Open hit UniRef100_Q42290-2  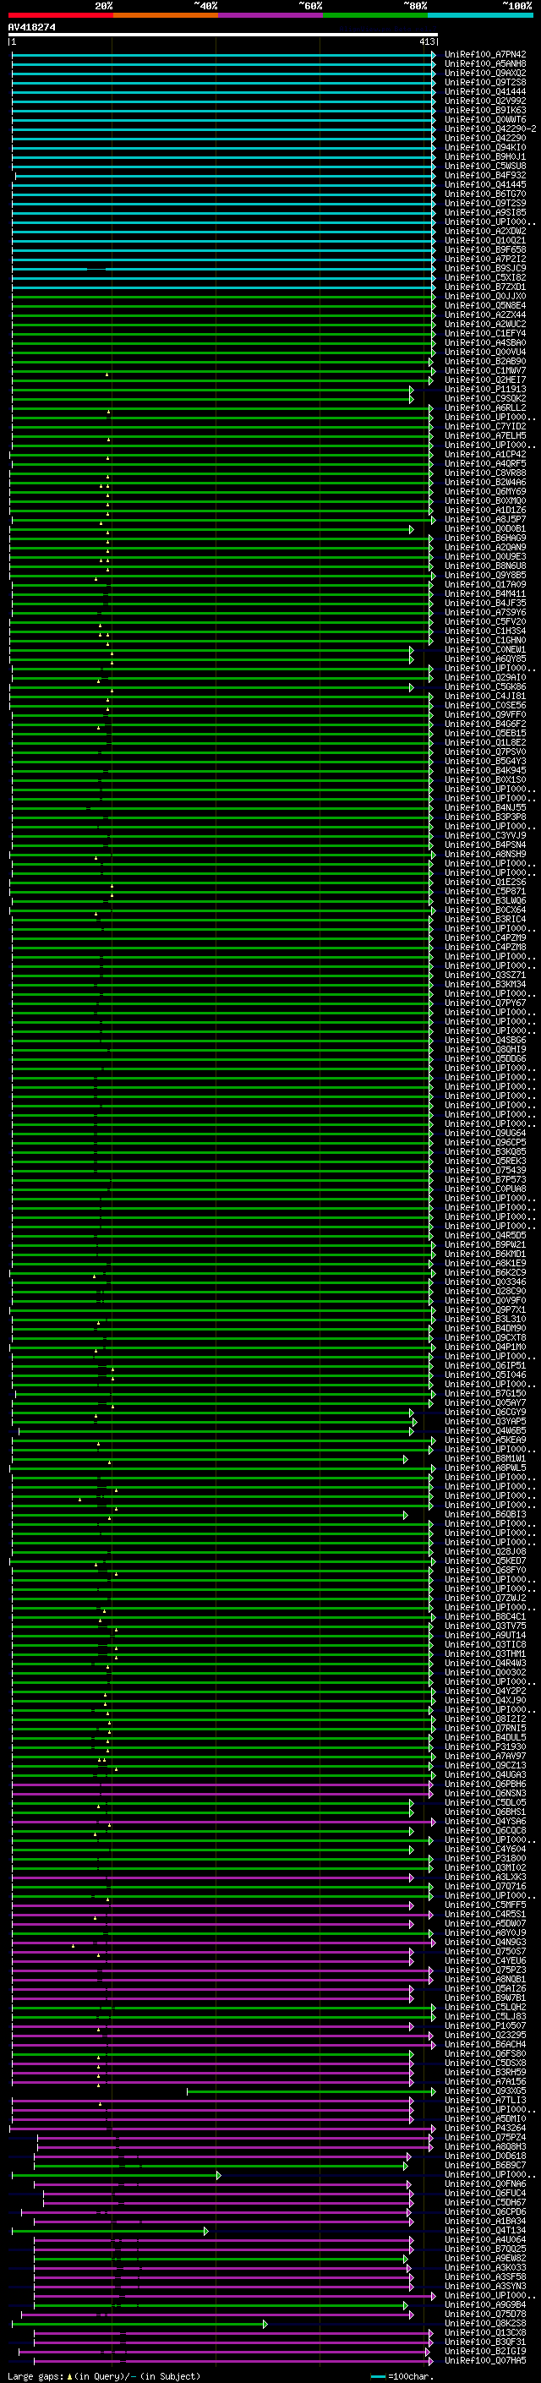pos(490,128)
